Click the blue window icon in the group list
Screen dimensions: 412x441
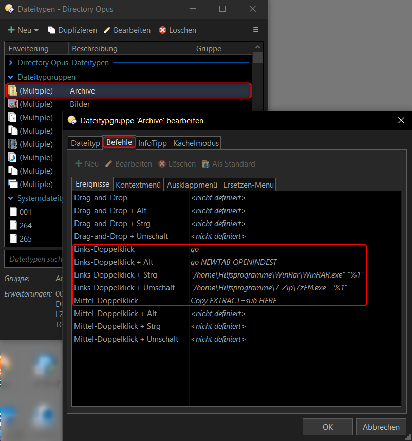click(x=13, y=184)
